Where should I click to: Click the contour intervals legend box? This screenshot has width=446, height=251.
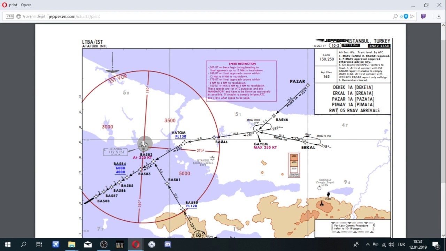click(294, 165)
